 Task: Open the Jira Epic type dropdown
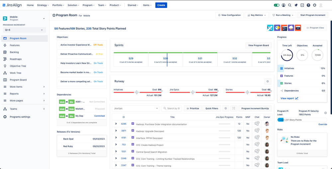136,108
